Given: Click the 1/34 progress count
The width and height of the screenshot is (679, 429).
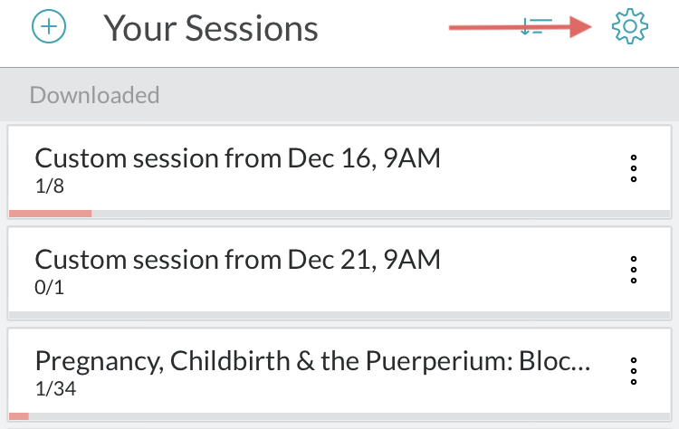Looking at the screenshot, I should pyautogui.click(x=55, y=389).
